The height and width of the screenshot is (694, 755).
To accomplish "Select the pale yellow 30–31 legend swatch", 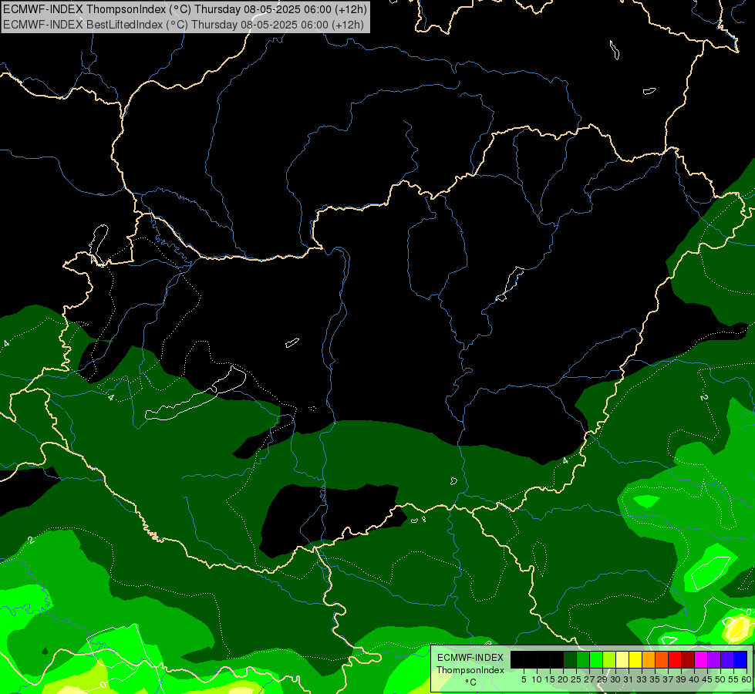I will point(622,659).
